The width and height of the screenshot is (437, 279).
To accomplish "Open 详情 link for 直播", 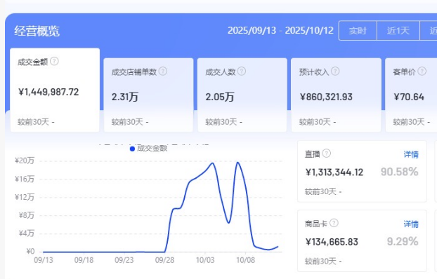I will (x=411, y=154).
